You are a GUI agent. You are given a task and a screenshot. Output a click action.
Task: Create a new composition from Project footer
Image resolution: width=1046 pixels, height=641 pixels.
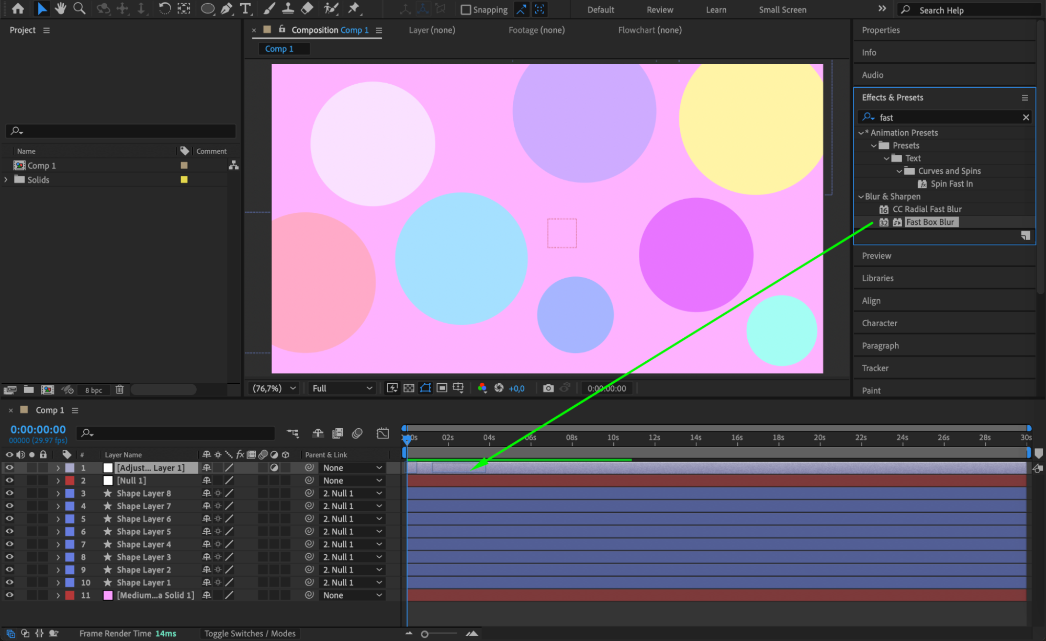coord(48,390)
